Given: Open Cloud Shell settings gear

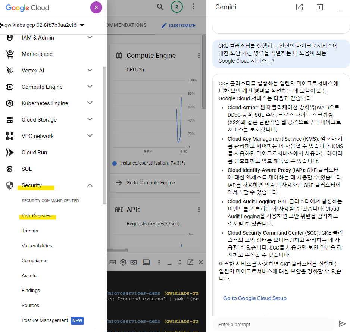Looking at the screenshot, I should point(123,262).
